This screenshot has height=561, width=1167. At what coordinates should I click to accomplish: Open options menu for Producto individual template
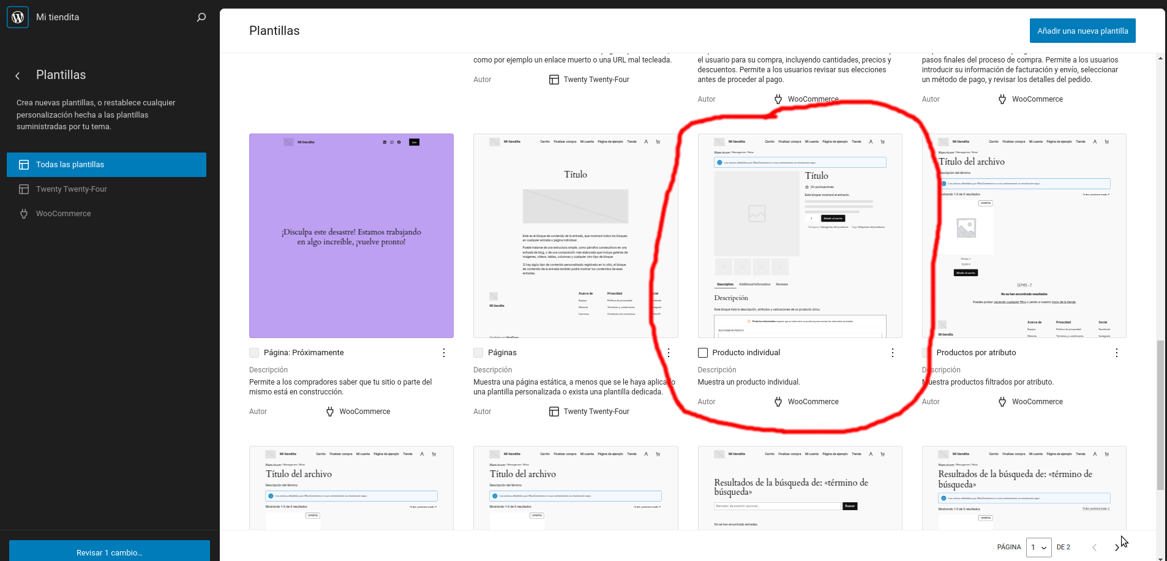pos(892,353)
